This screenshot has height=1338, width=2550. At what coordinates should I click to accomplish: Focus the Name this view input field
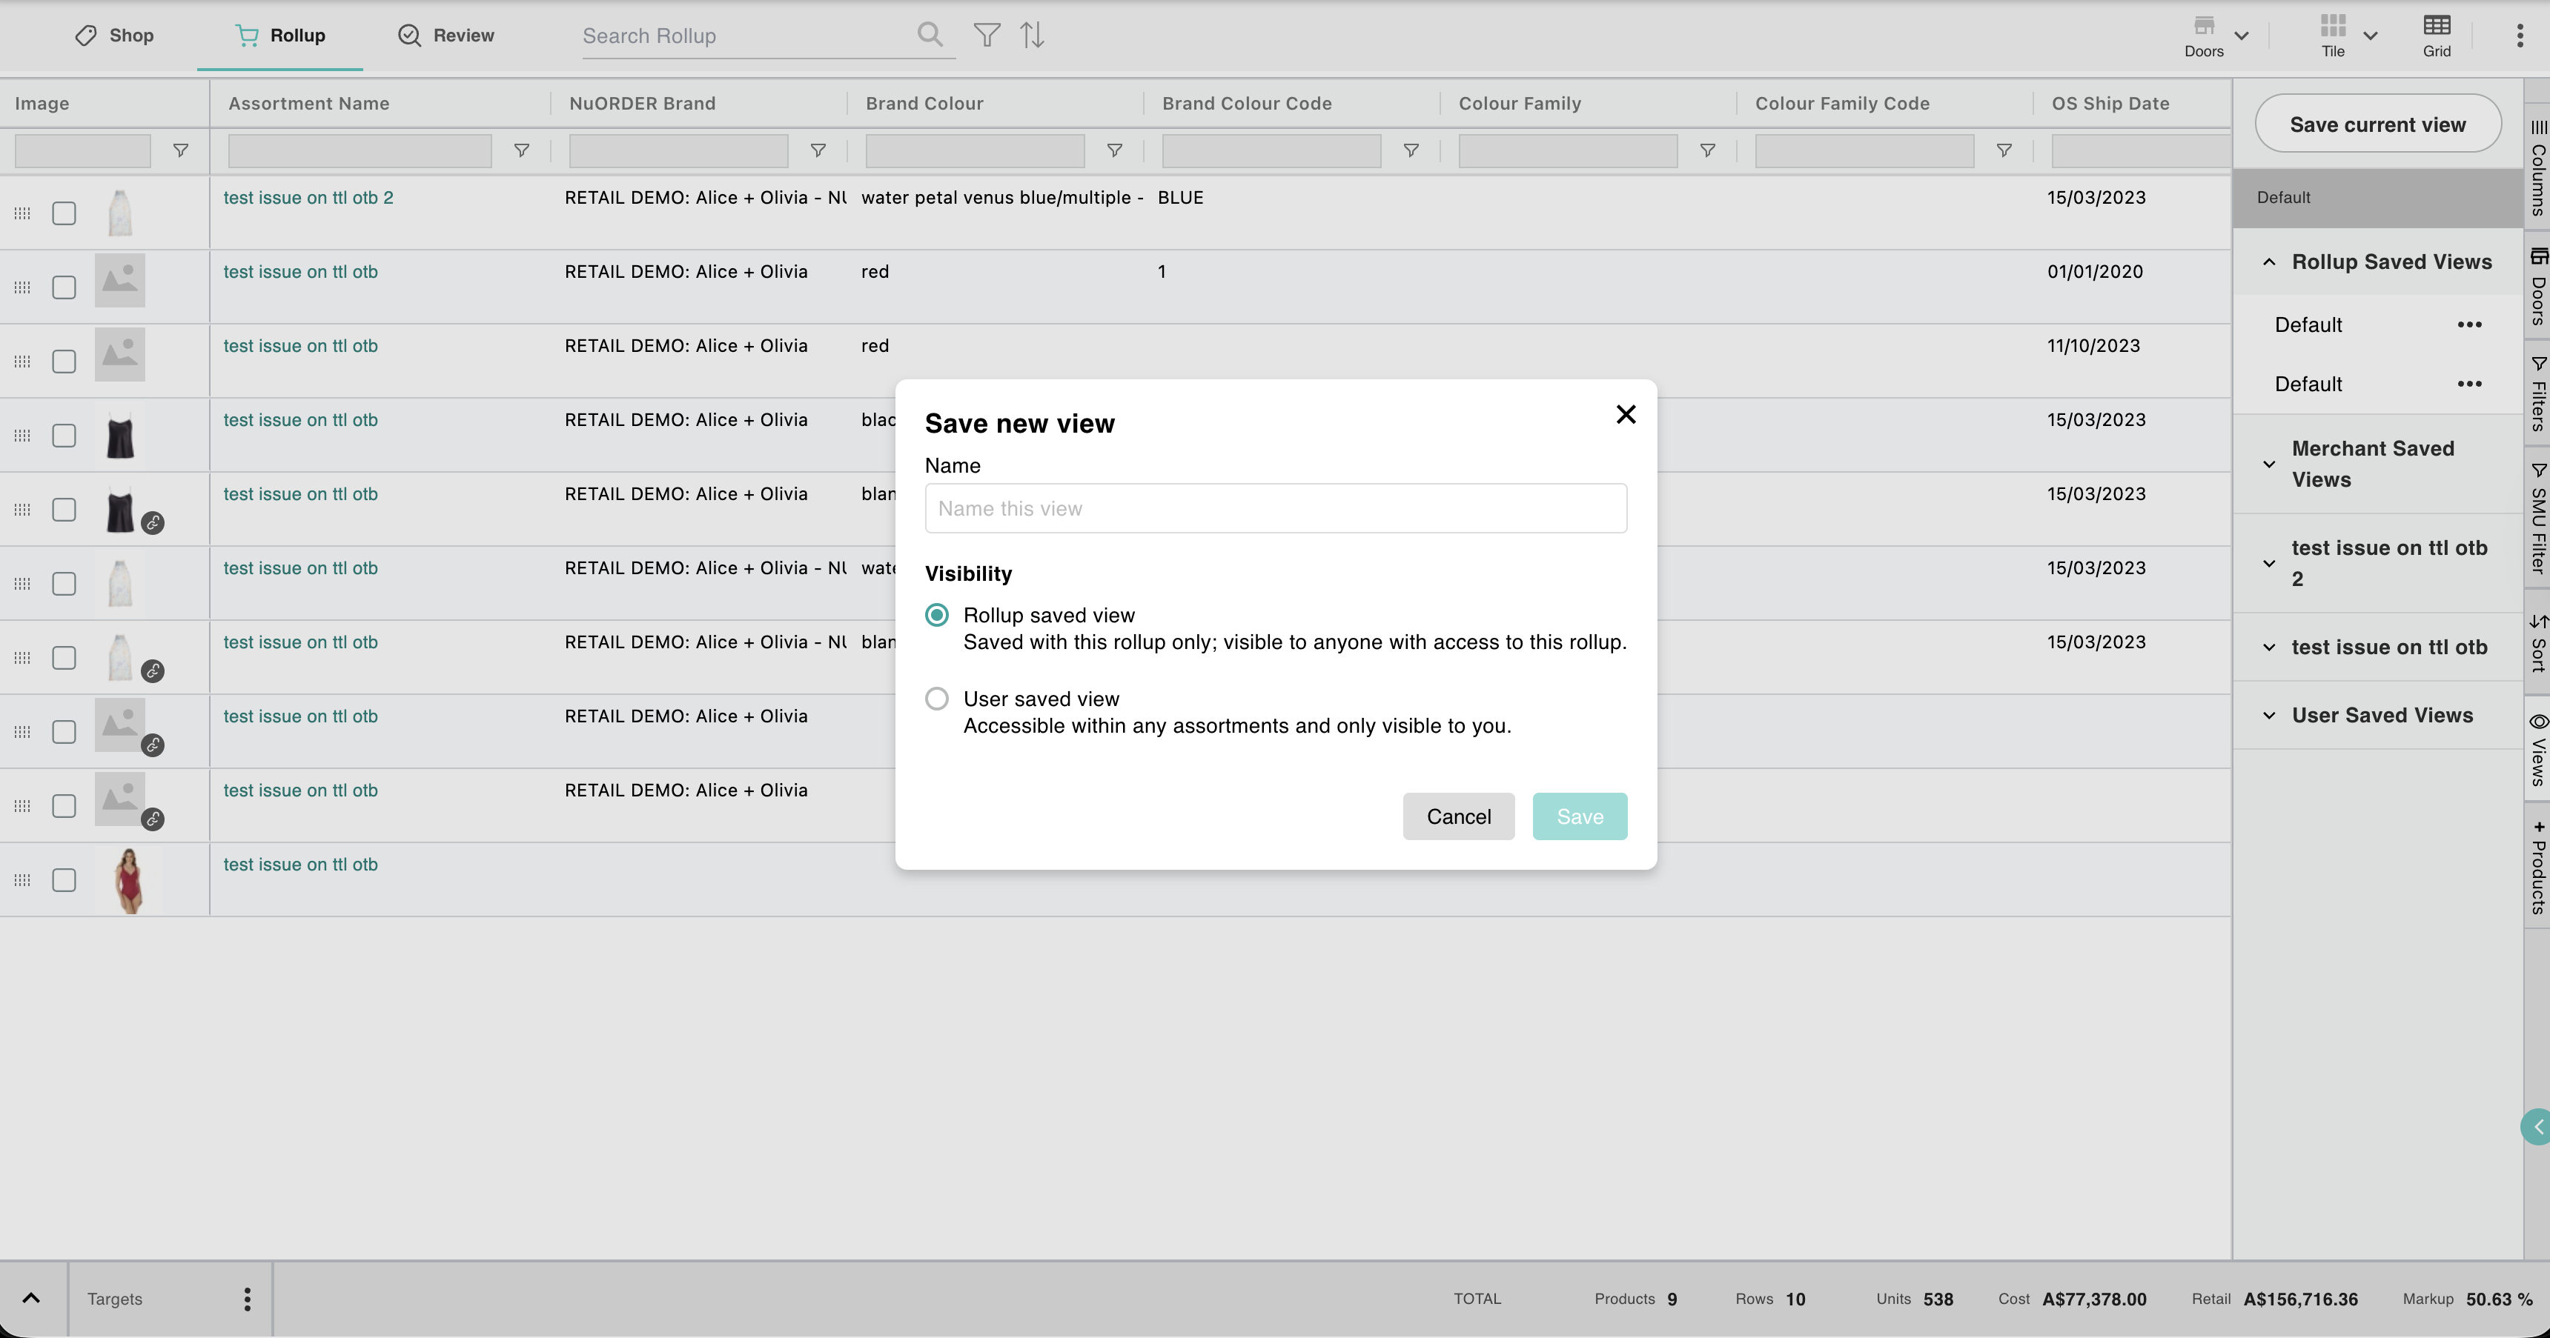coord(1275,509)
